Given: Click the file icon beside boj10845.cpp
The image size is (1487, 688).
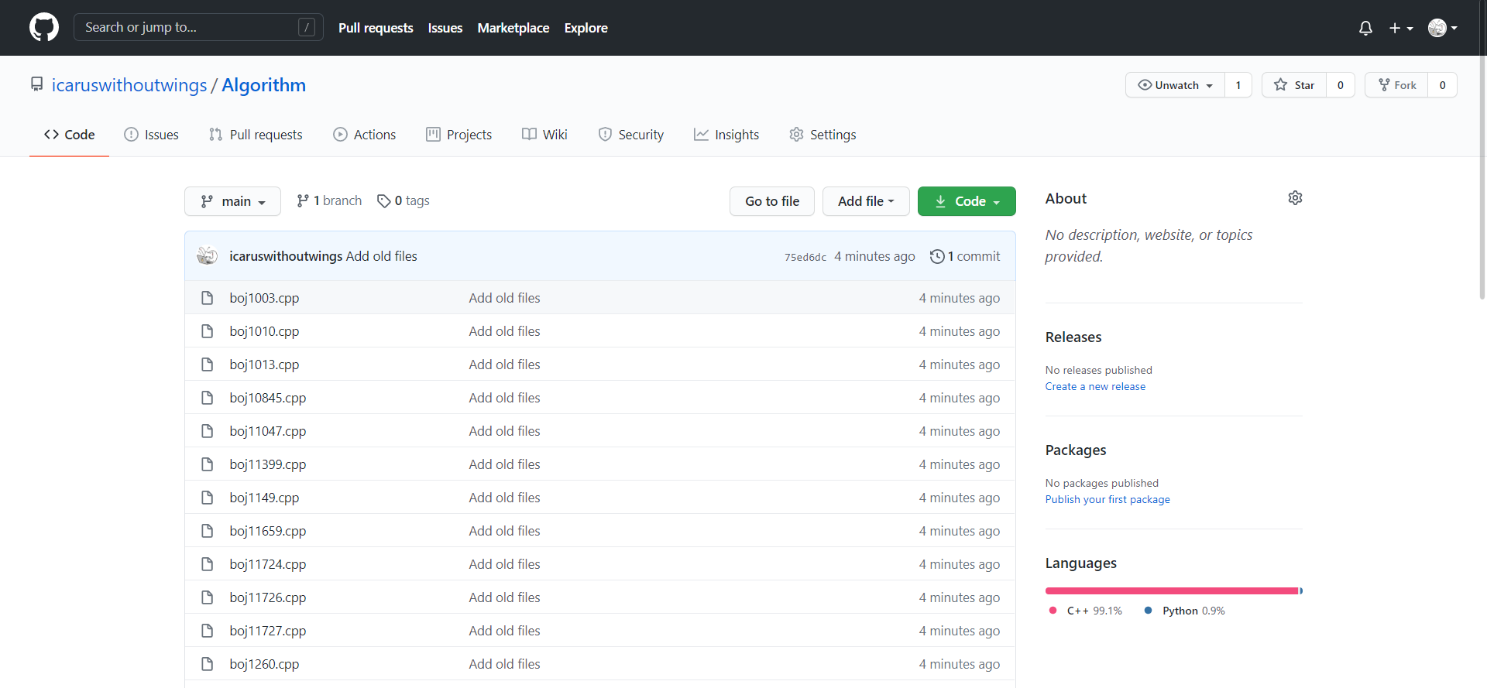Looking at the screenshot, I should [207, 398].
